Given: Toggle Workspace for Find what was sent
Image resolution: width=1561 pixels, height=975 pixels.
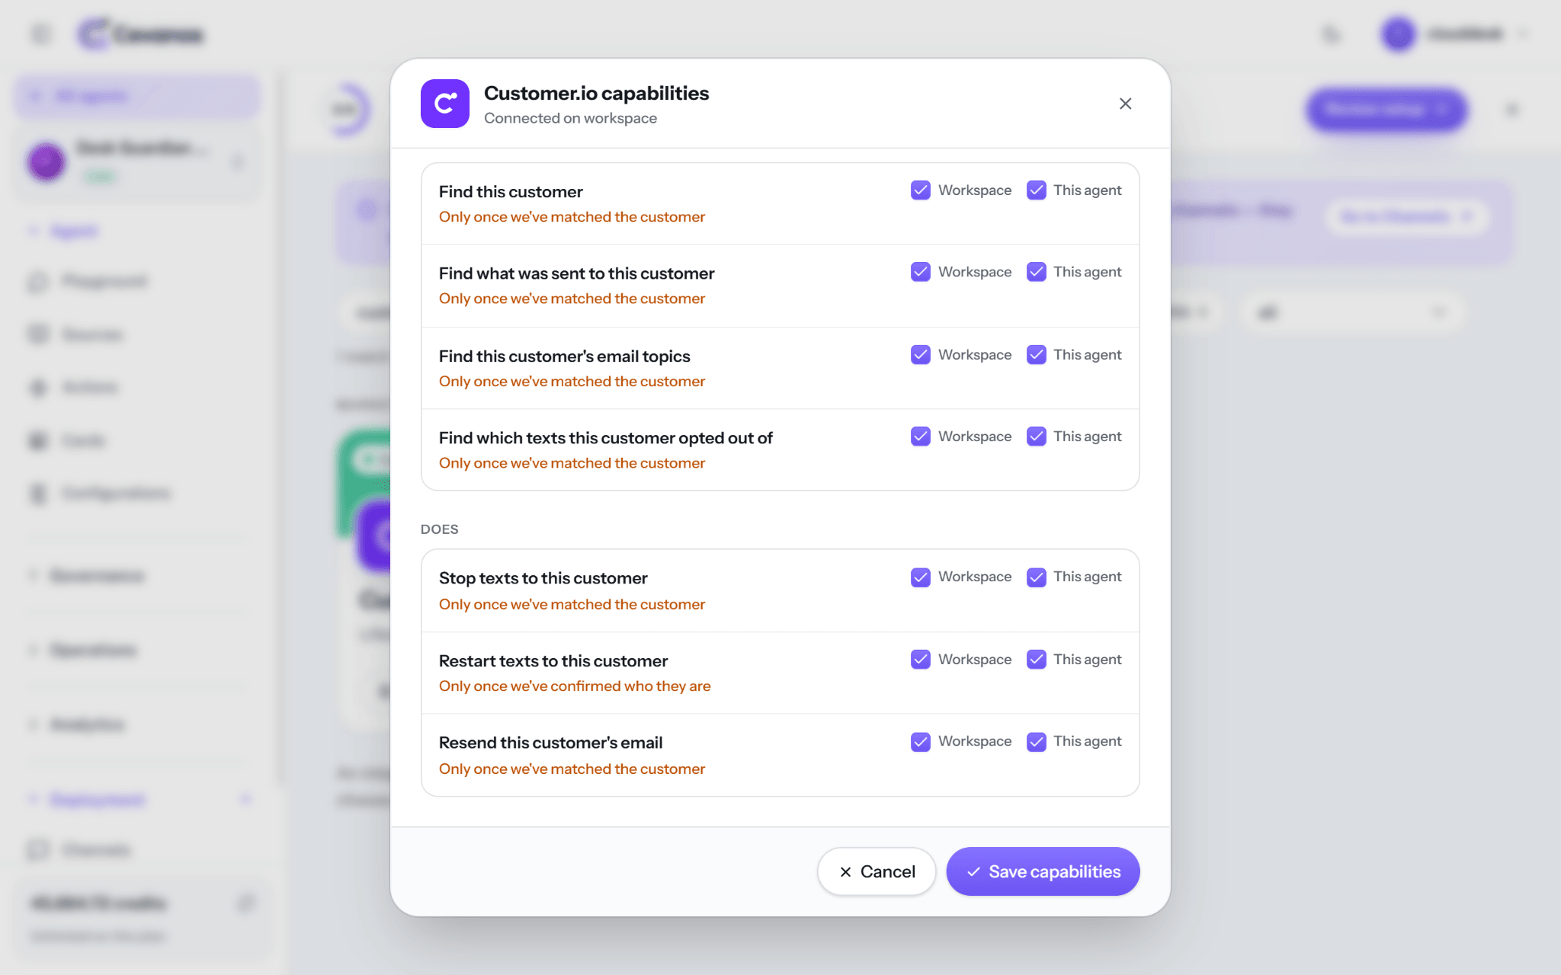Looking at the screenshot, I should (921, 272).
